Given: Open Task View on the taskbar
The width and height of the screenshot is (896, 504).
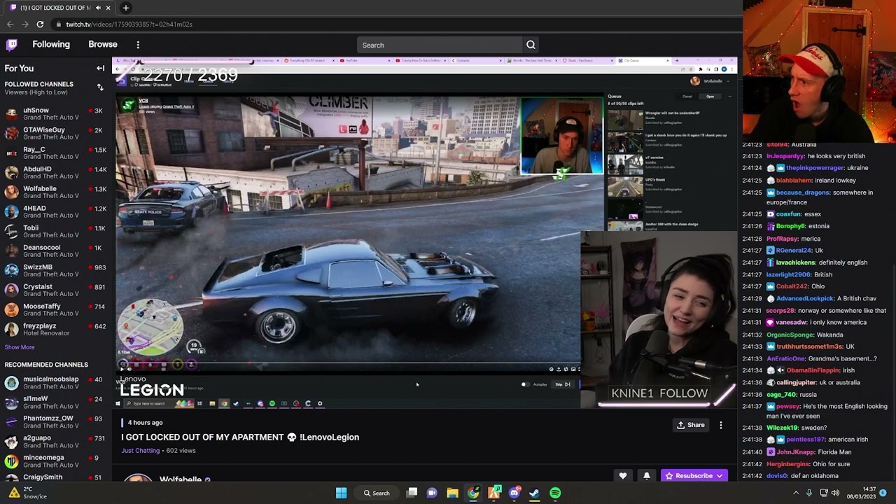Looking at the screenshot, I should [x=412, y=493].
